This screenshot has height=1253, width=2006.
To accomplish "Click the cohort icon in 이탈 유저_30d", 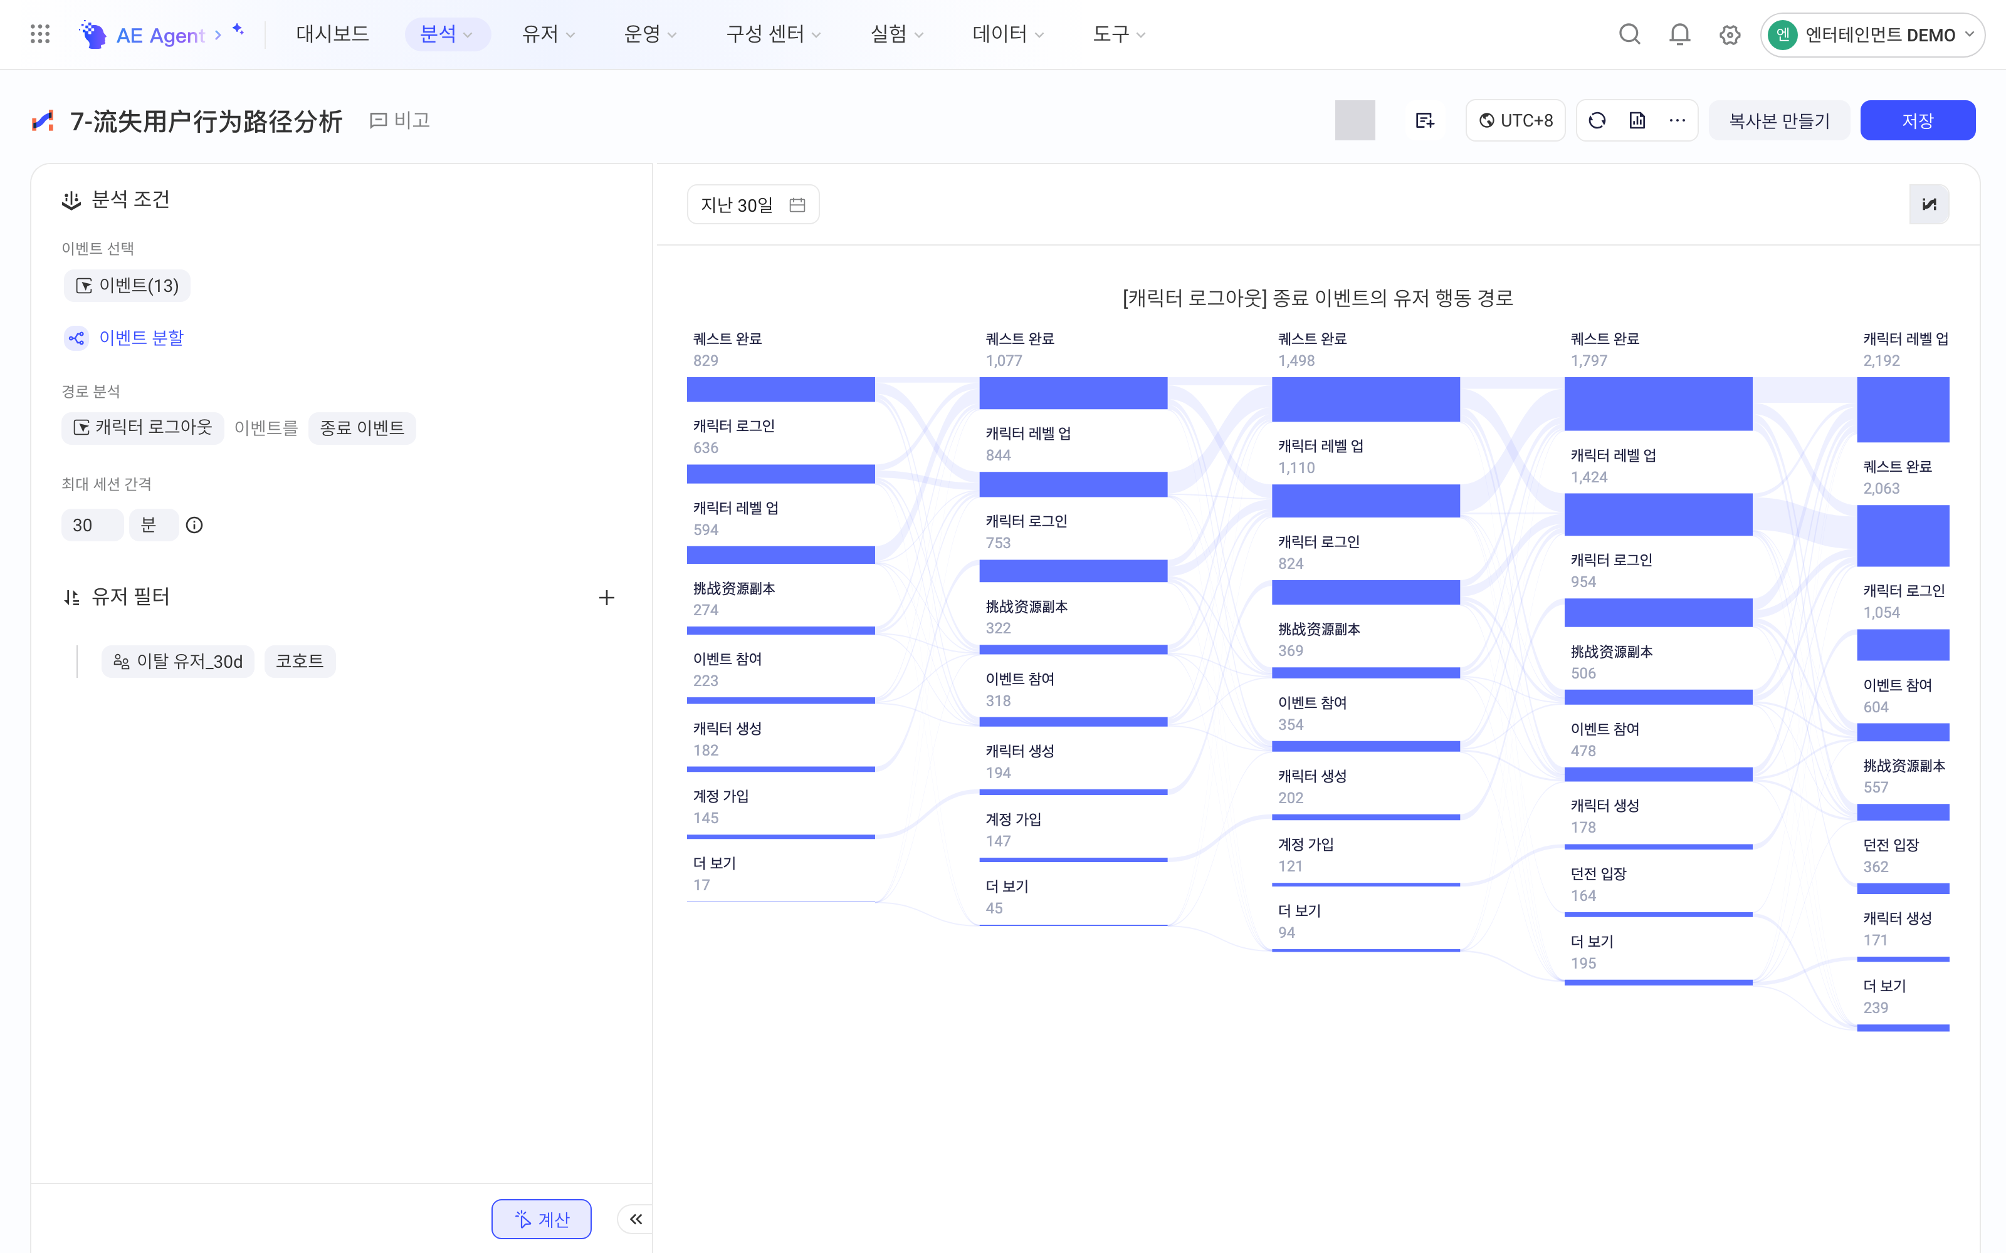I will (x=121, y=662).
